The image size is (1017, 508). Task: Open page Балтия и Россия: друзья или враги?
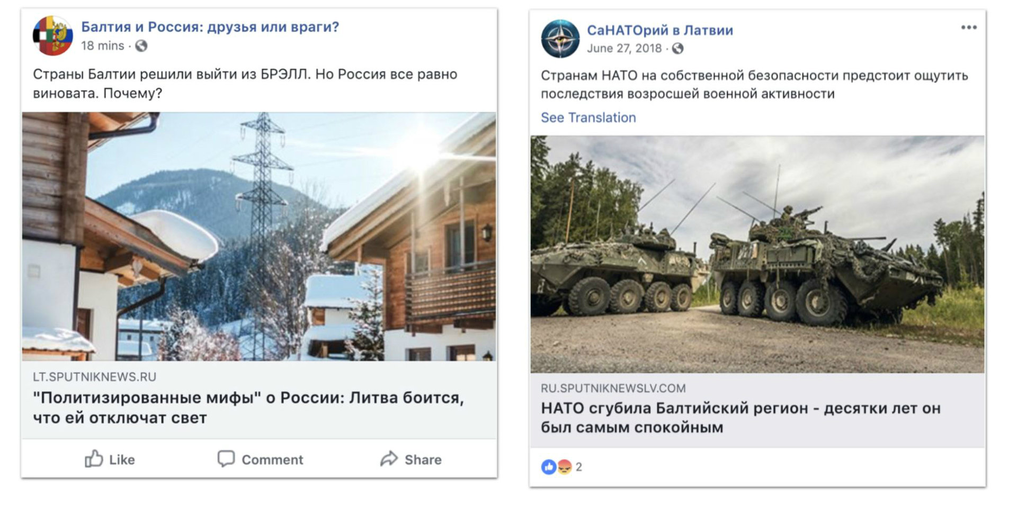tap(210, 27)
